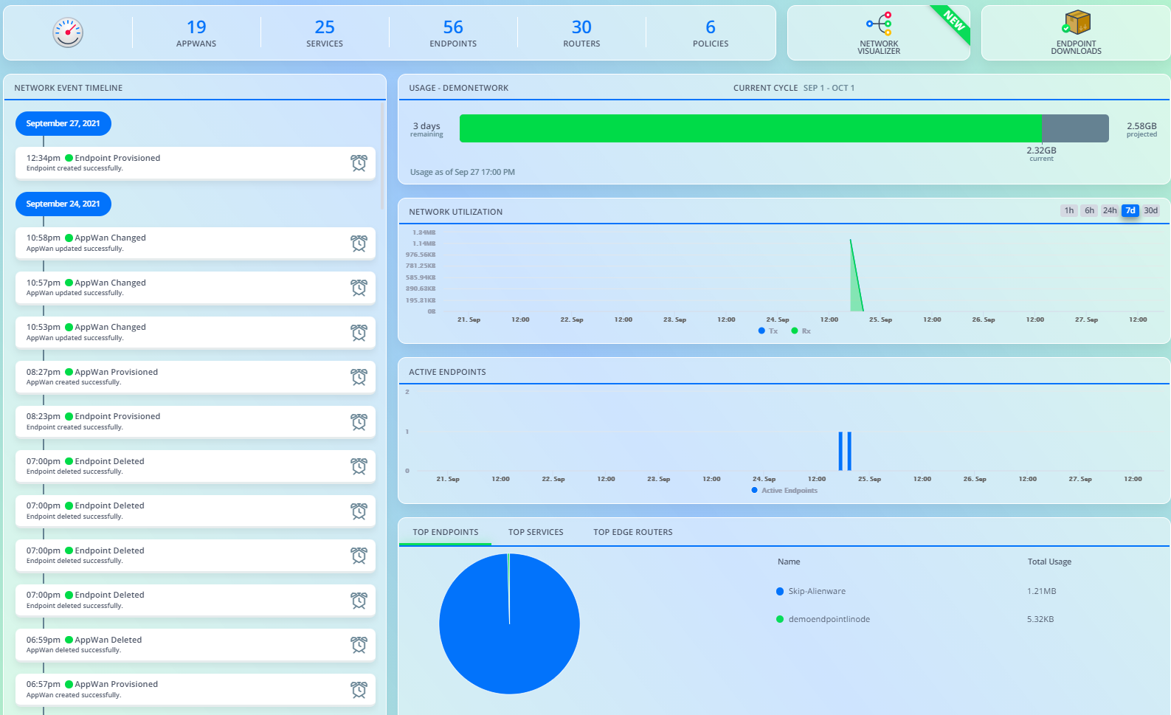Open the 56 Endpoints summary

(x=453, y=33)
